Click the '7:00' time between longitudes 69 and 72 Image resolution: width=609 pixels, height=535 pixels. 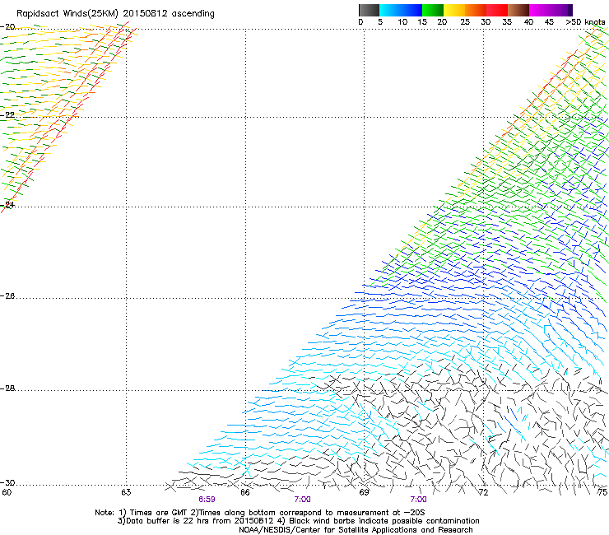418,500
